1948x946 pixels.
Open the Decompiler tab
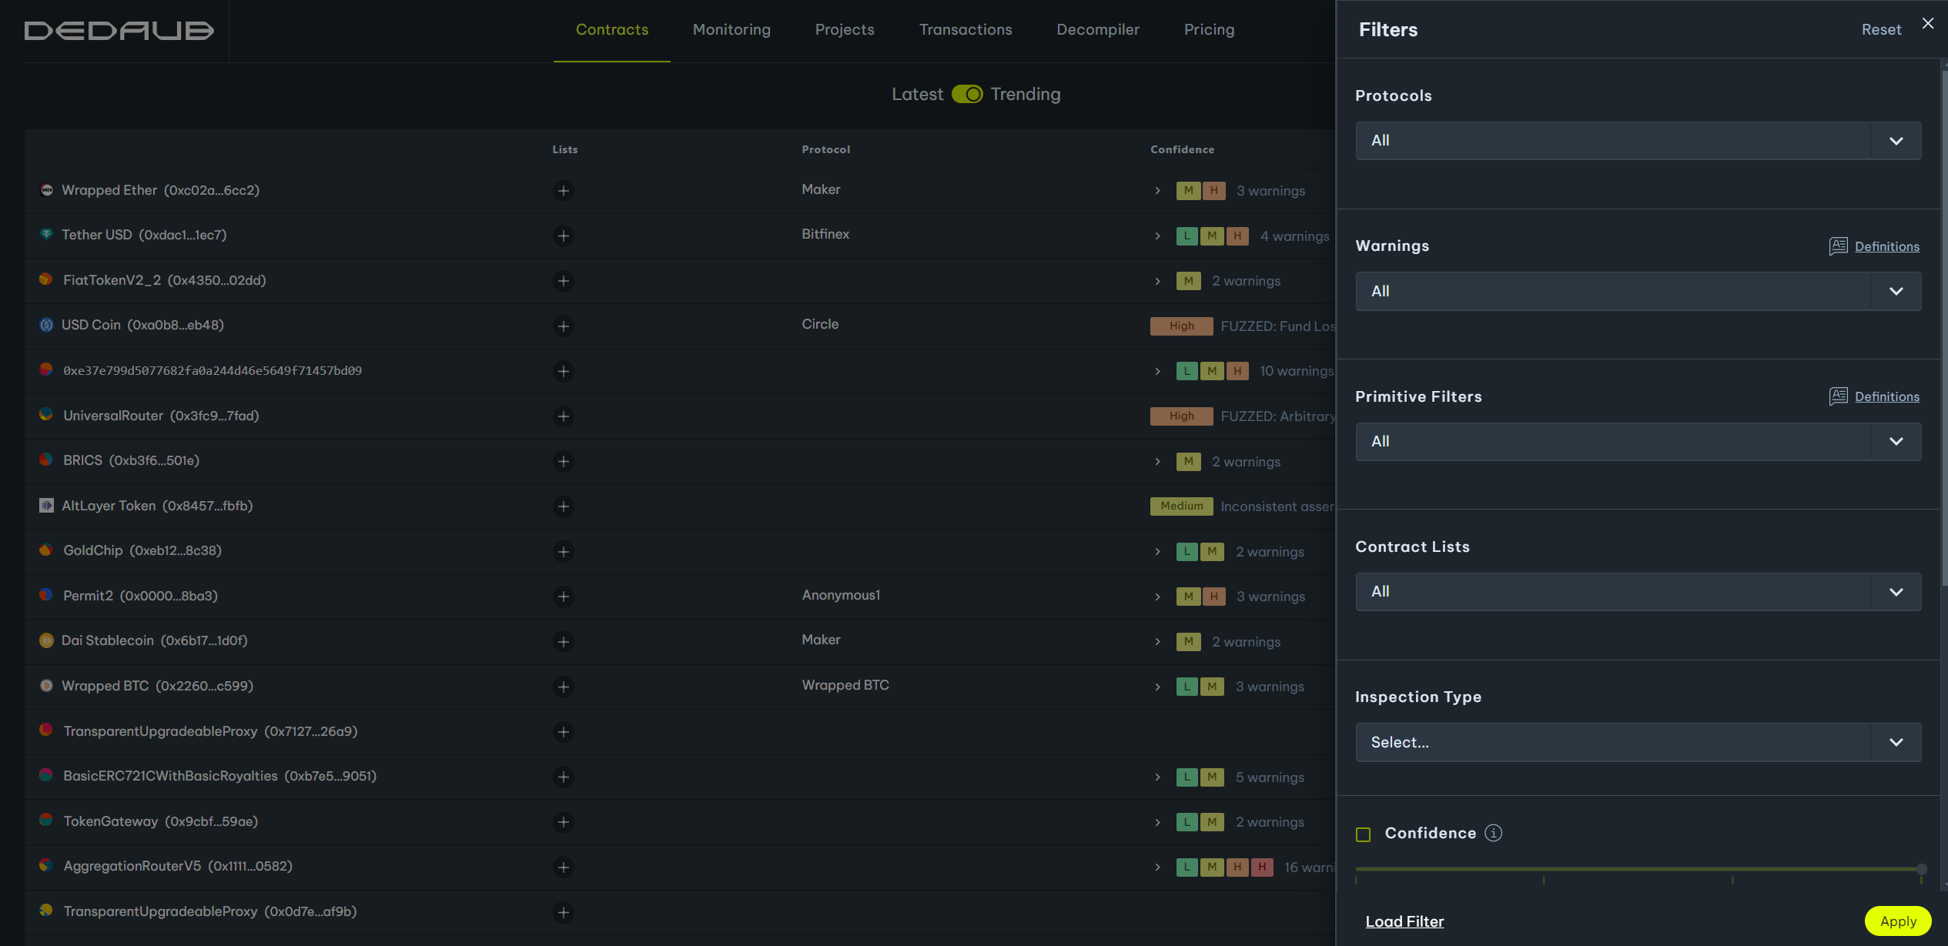click(x=1097, y=29)
